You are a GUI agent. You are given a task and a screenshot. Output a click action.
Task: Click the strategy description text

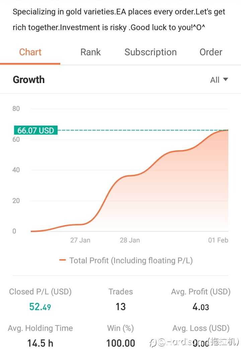[x=119, y=19]
